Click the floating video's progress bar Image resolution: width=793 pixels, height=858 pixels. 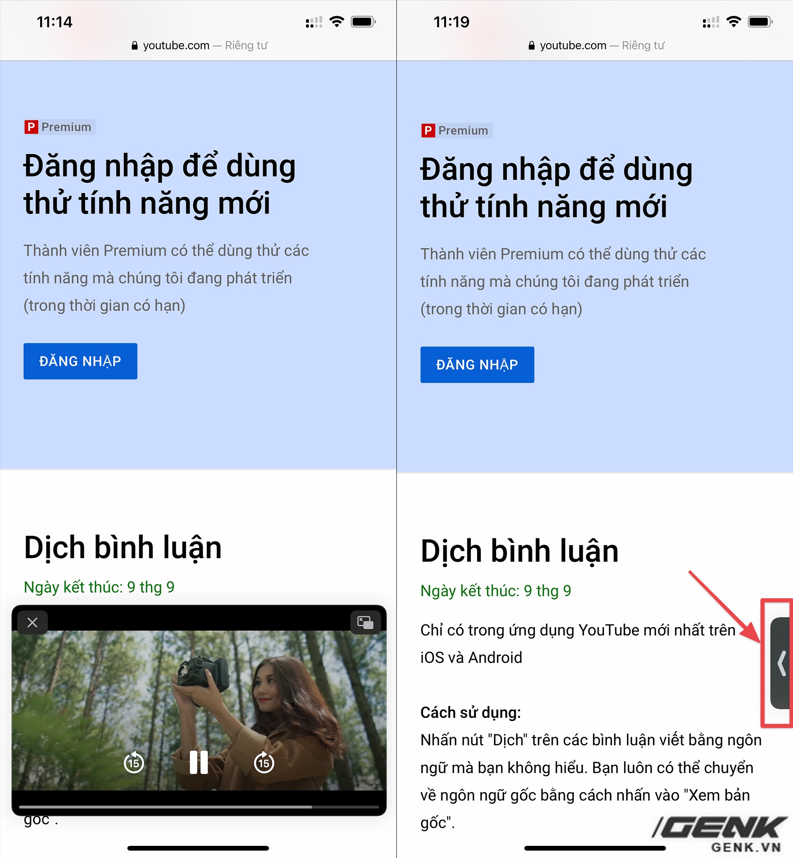click(x=199, y=807)
